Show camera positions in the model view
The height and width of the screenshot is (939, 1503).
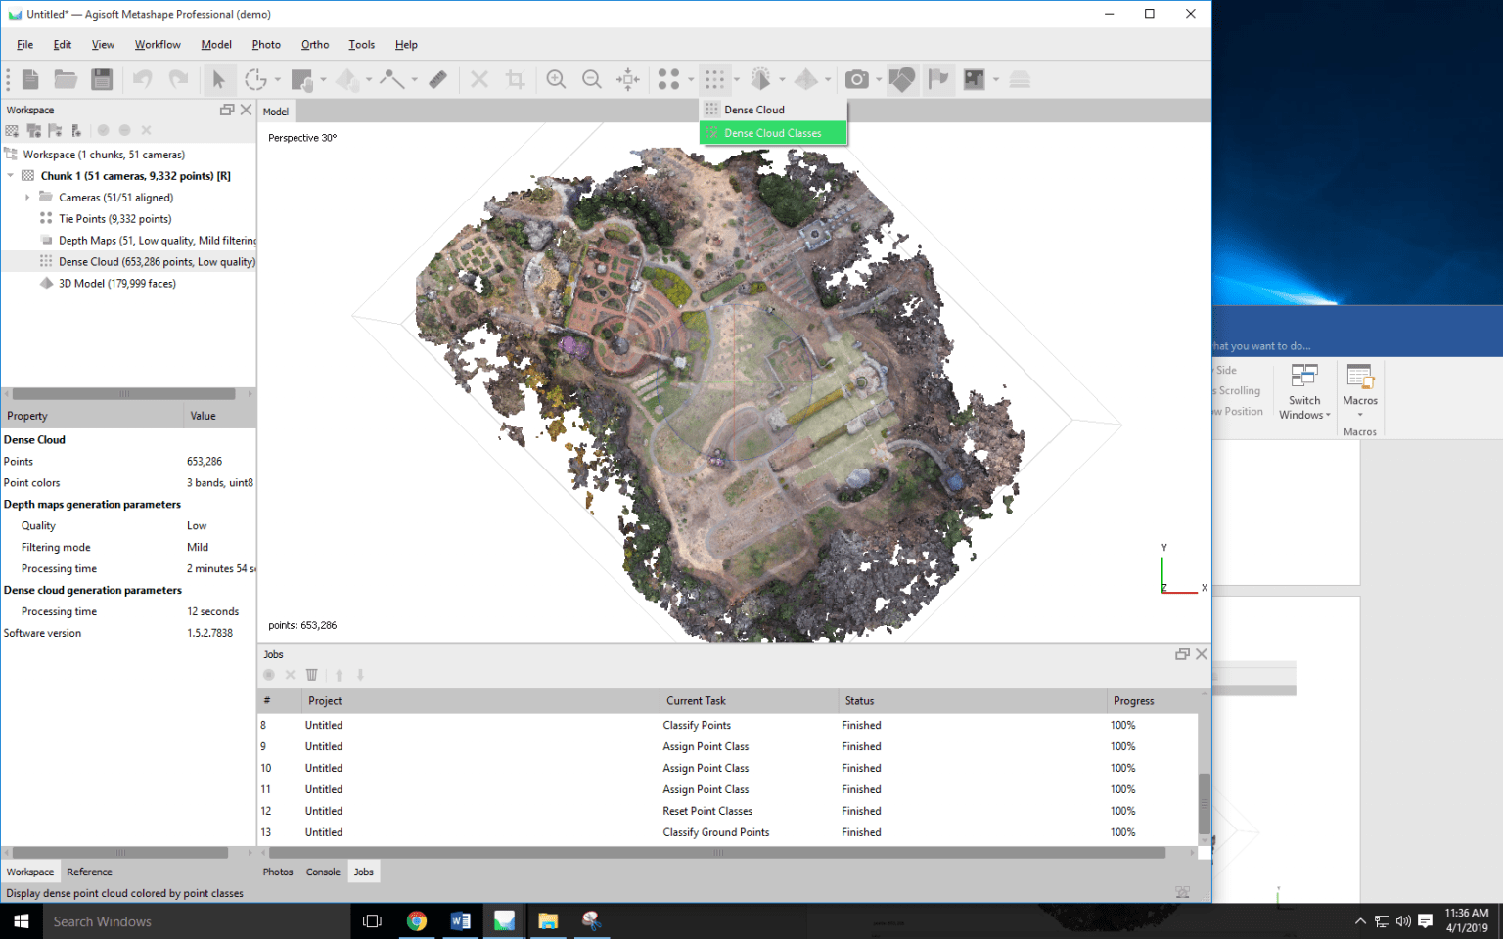tap(857, 79)
